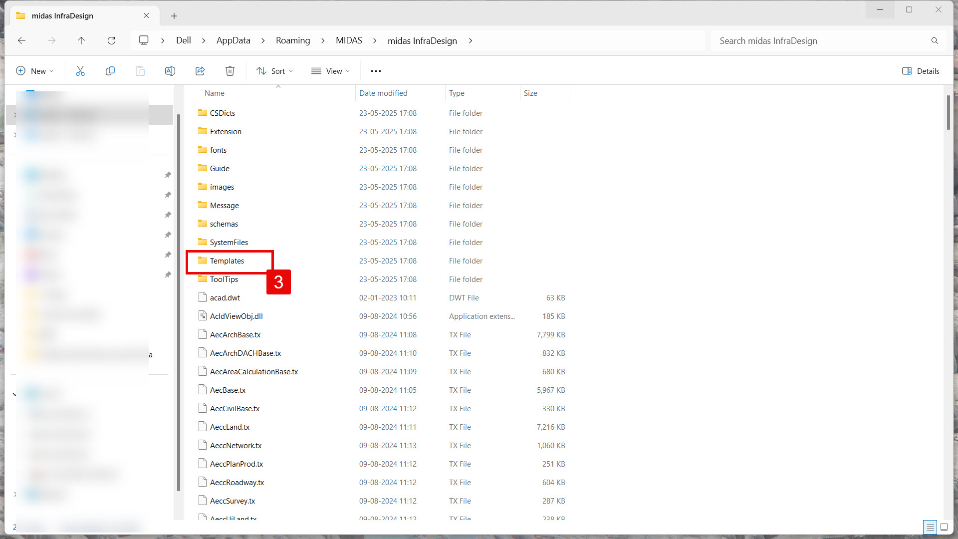Image resolution: width=958 pixels, height=539 pixels.
Task: Click the Paste clipboard icon
Action: point(140,71)
